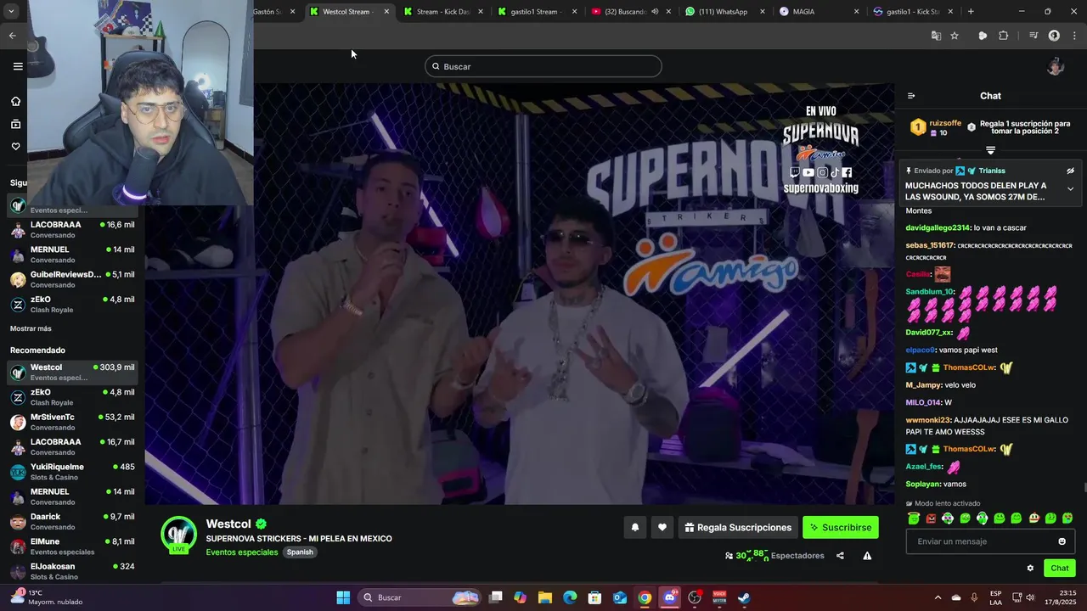Click the green Suscribirse button
1087x611 pixels.
[x=841, y=527]
